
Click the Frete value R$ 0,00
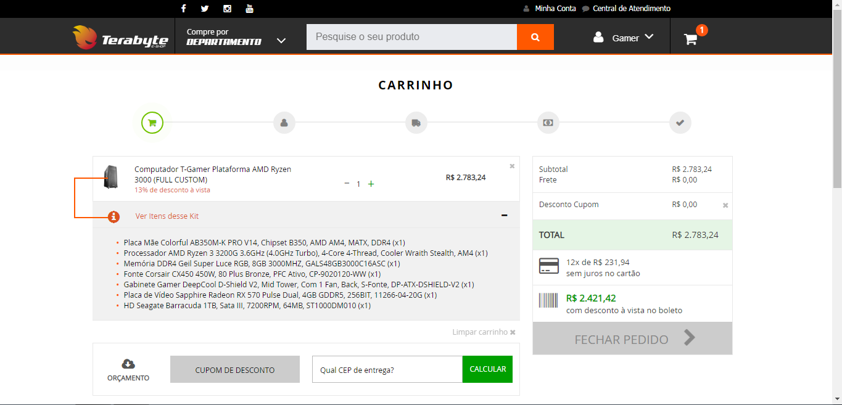click(x=685, y=180)
